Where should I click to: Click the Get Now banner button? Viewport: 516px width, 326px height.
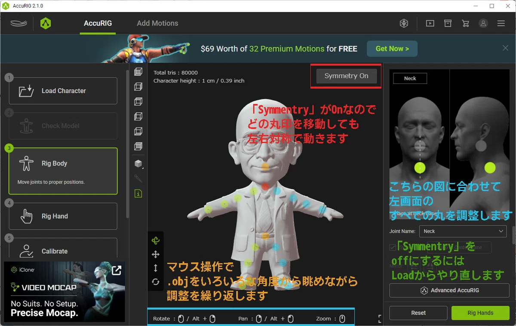392,49
